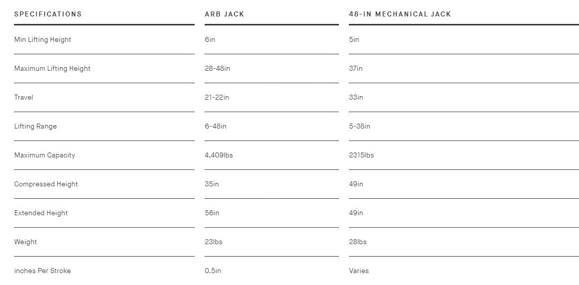Select the 21-22in travel value
Screen dimensions: 579x285
217,97
